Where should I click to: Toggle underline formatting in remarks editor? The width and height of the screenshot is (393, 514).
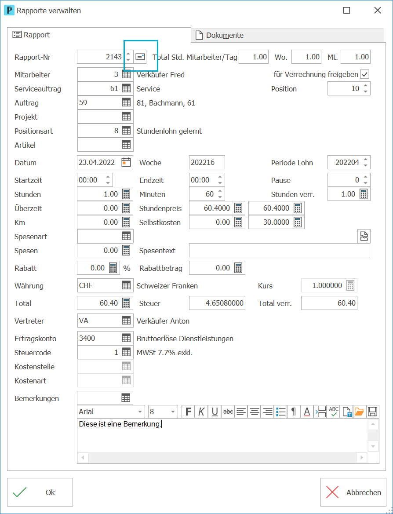[215, 412]
